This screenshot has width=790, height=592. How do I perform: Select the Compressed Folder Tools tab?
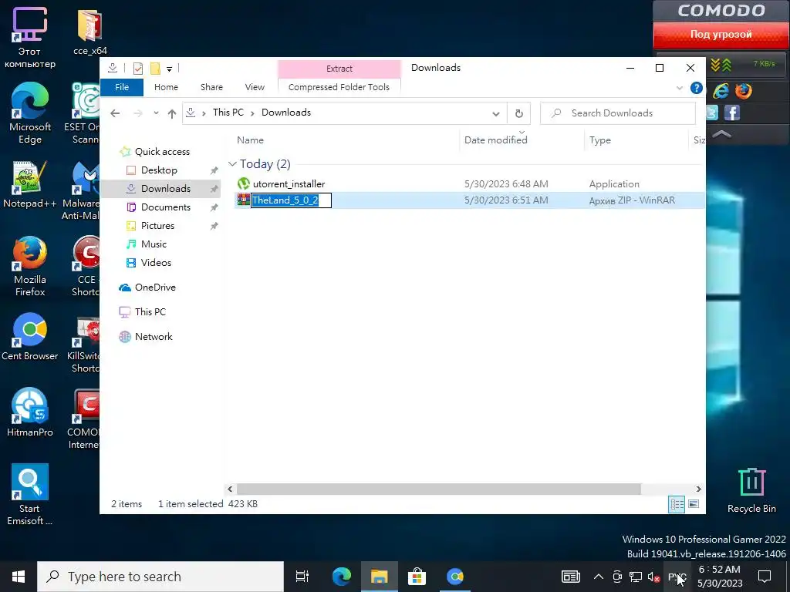click(x=339, y=87)
